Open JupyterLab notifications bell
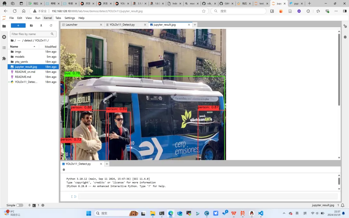The image size is (349, 218). tap(342, 205)
